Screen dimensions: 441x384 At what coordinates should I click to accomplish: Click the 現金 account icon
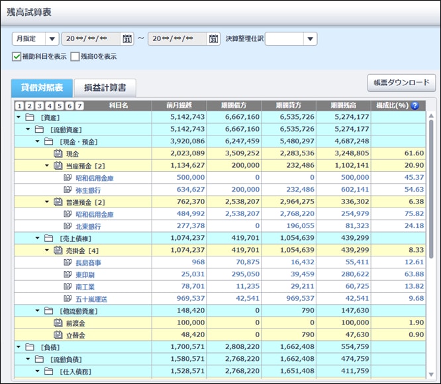pos(58,153)
